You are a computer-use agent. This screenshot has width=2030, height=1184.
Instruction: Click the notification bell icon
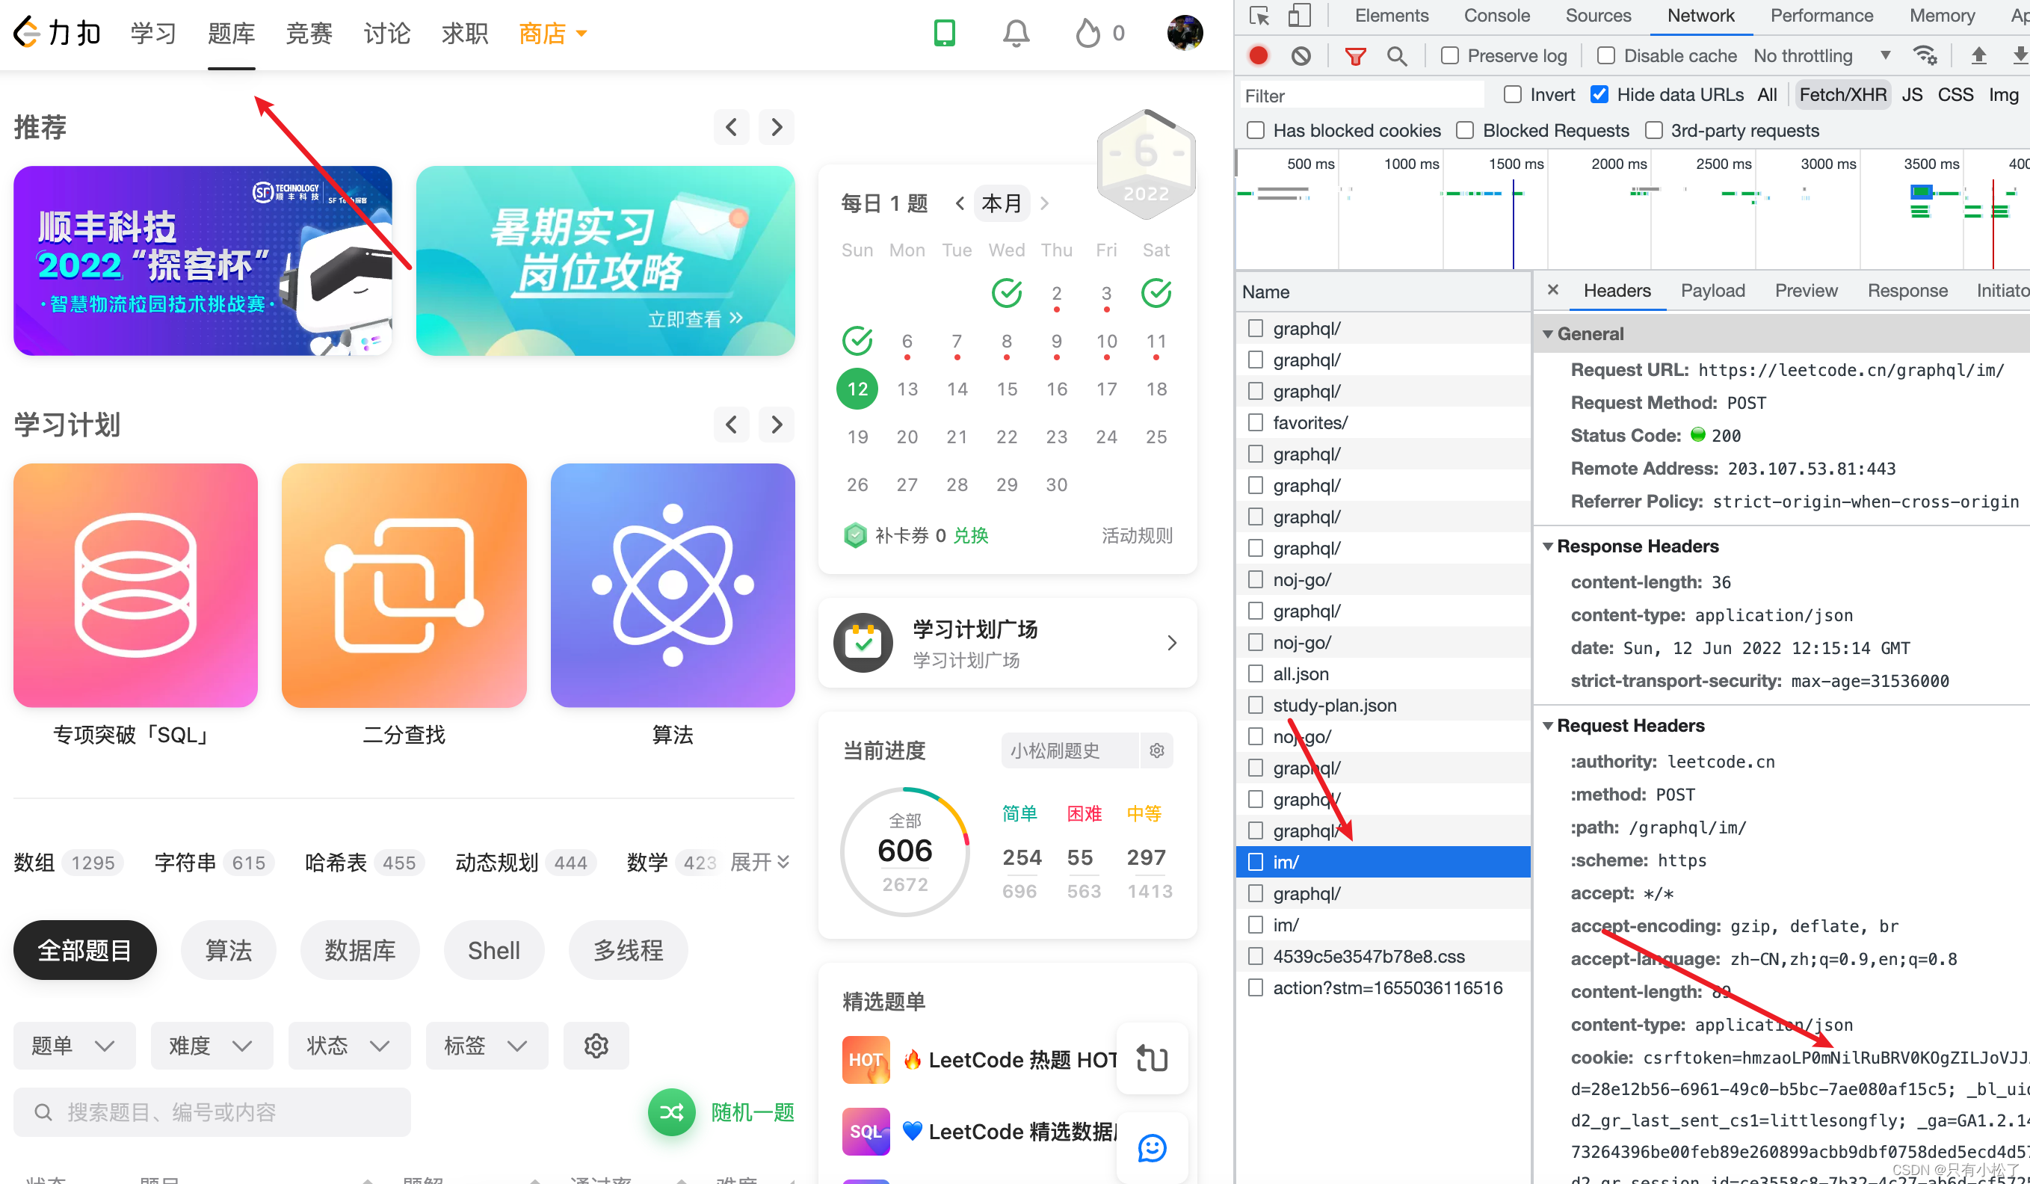tap(1016, 33)
